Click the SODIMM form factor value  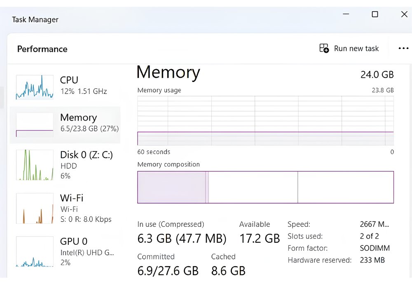[375, 248]
